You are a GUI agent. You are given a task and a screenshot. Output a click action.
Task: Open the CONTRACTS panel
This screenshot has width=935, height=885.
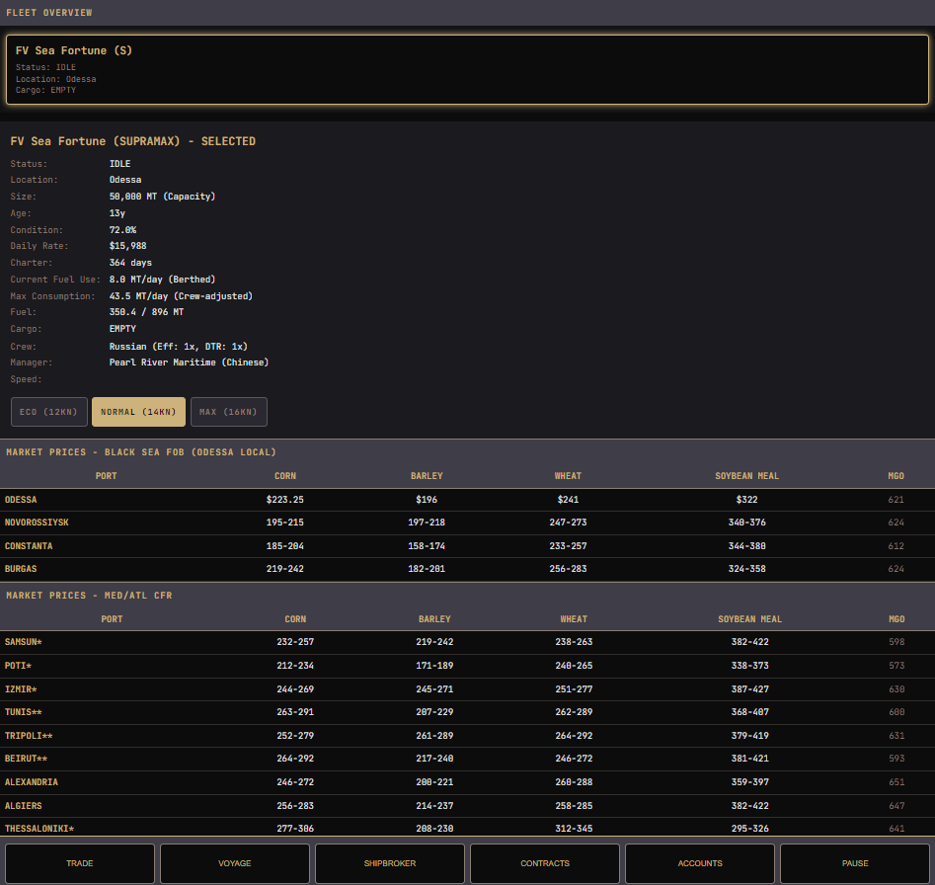[x=545, y=863]
